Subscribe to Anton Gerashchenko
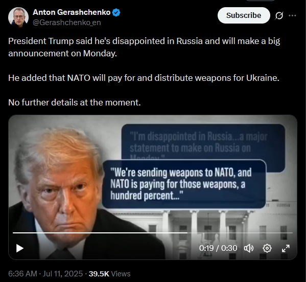306x282 pixels. [x=244, y=15]
